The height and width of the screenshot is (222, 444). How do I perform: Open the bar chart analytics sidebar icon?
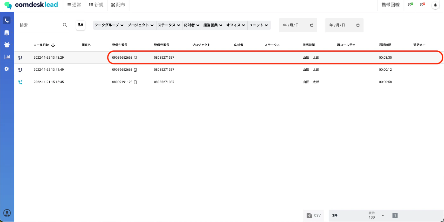click(x=7, y=57)
